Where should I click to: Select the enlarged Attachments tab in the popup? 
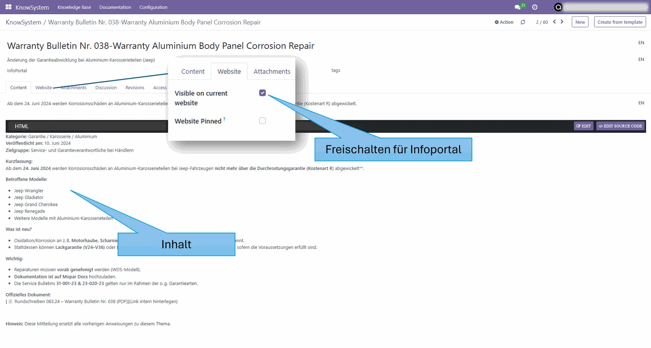272,72
